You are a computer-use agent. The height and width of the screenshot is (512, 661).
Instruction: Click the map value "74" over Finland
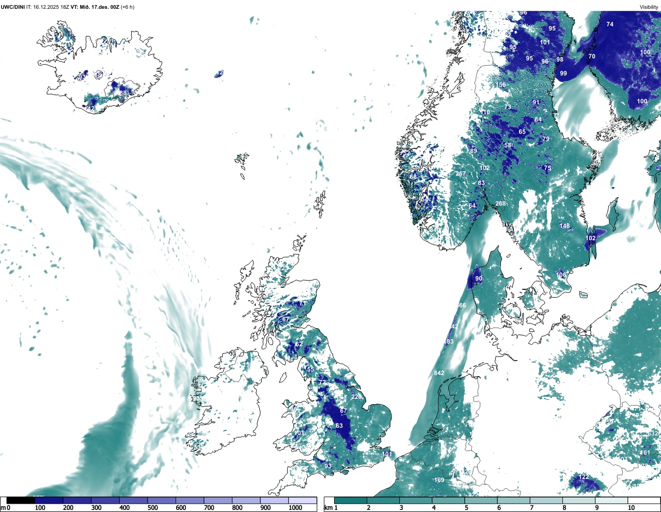[610, 24]
